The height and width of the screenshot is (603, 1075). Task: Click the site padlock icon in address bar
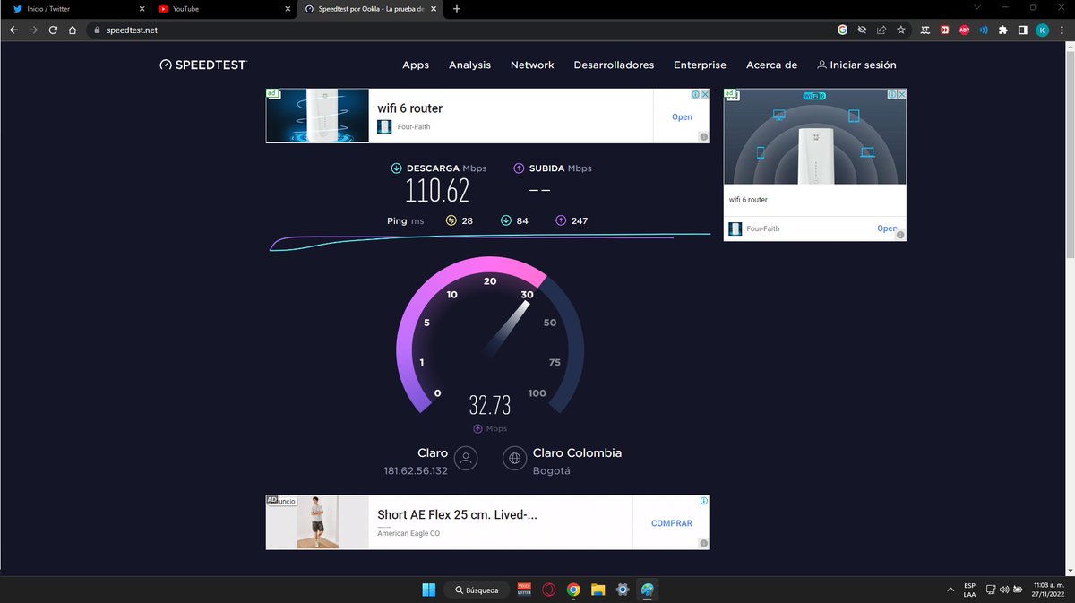tap(98, 30)
